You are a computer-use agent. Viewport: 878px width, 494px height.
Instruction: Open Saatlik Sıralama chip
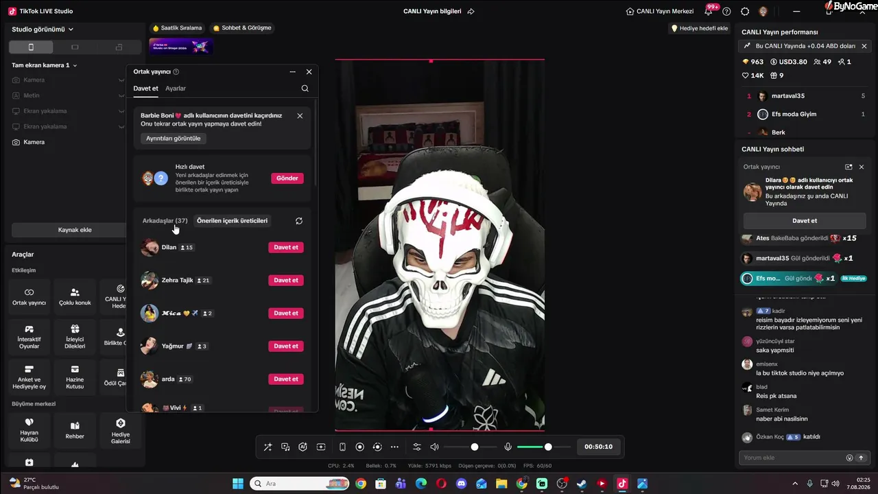tap(178, 28)
